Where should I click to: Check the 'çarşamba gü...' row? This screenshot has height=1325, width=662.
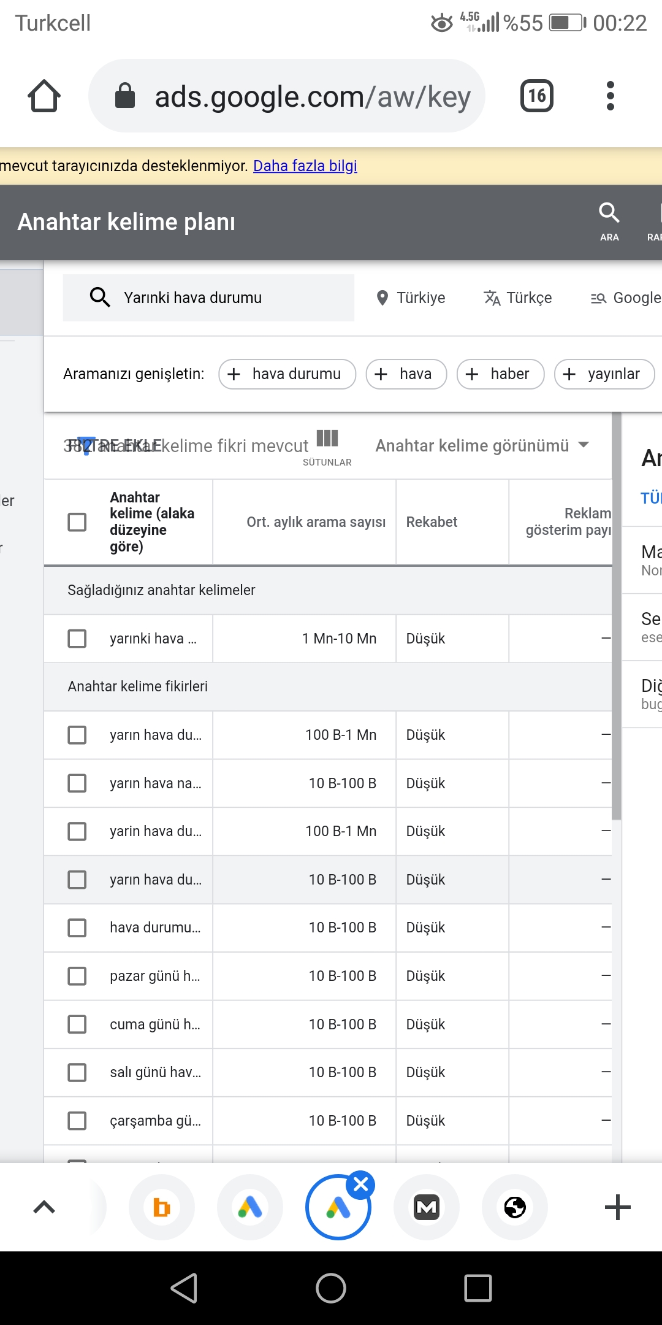point(77,1121)
